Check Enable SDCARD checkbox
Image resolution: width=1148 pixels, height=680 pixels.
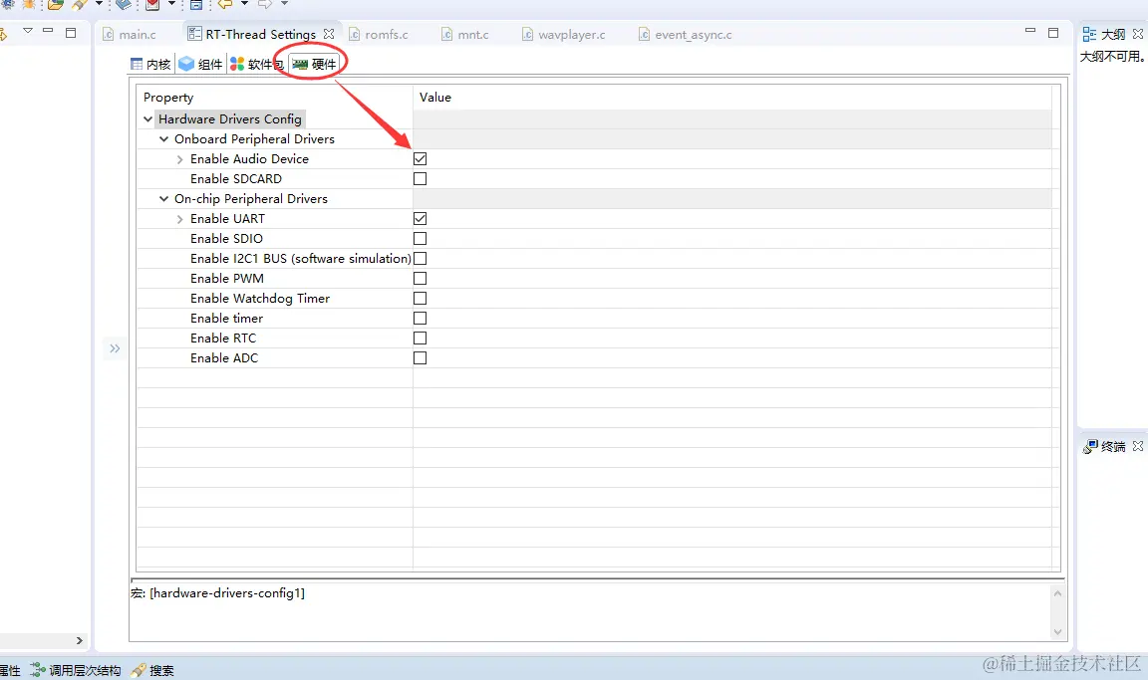click(x=420, y=178)
